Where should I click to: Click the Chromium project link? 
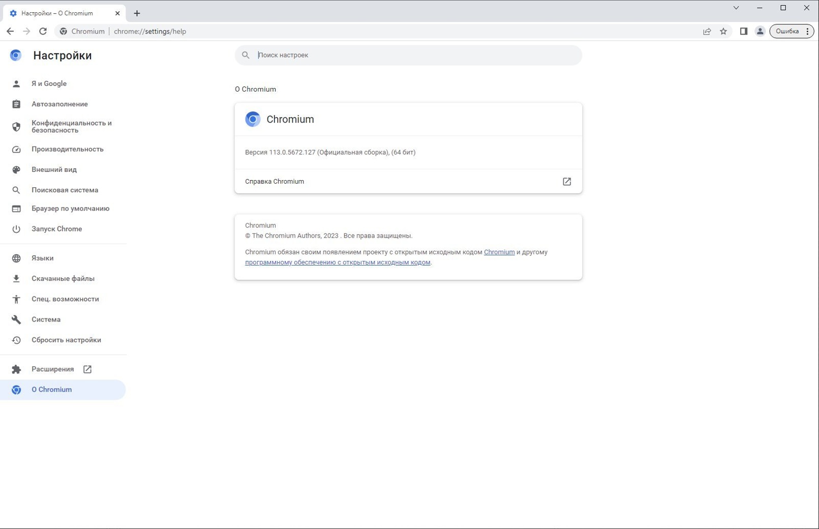[499, 252]
